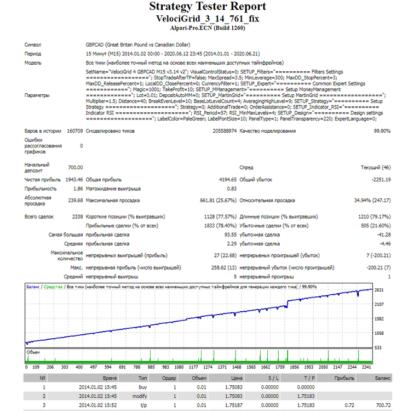The height and width of the screenshot is (411, 408).
Task: Click the 'Матожидание выигрыша' label
Action: [x=113, y=189]
